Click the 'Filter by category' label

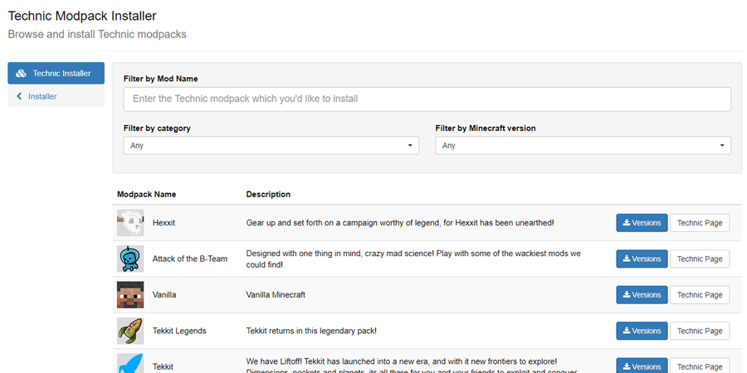pos(157,128)
